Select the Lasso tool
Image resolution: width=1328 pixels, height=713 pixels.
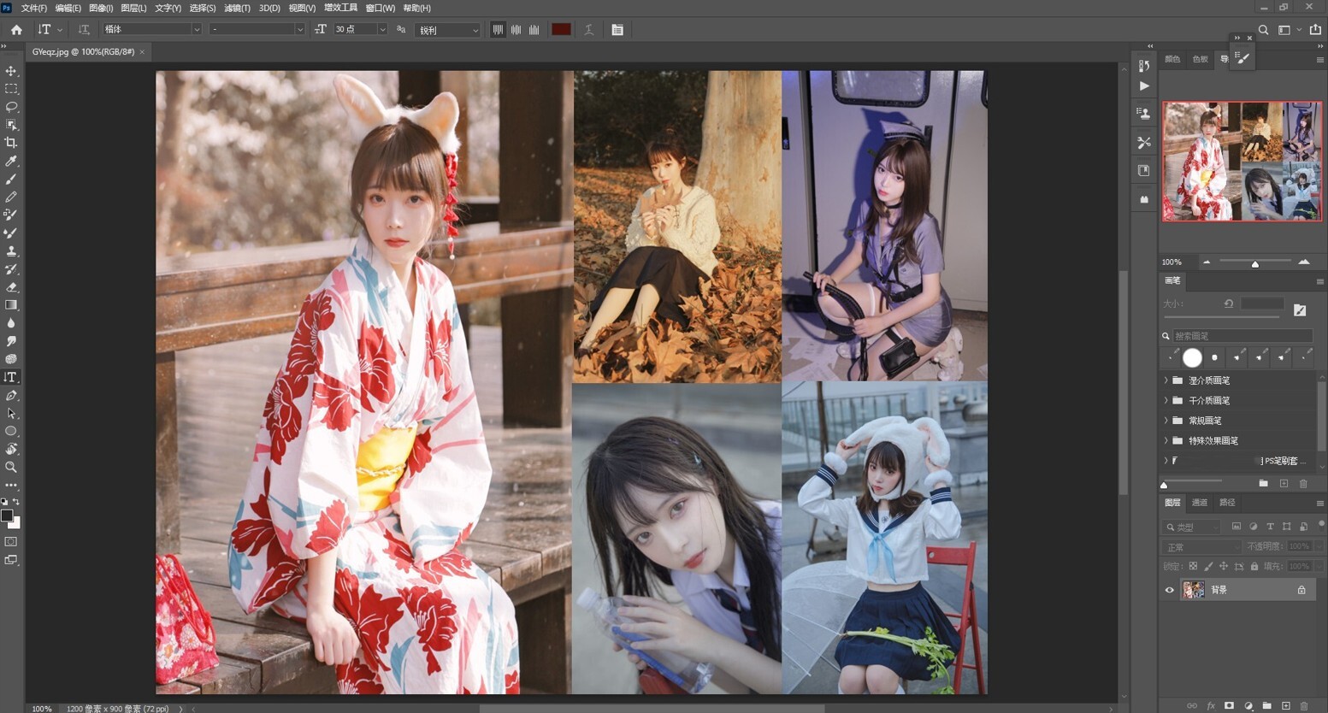pyautogui.click(x=11, y=107)
